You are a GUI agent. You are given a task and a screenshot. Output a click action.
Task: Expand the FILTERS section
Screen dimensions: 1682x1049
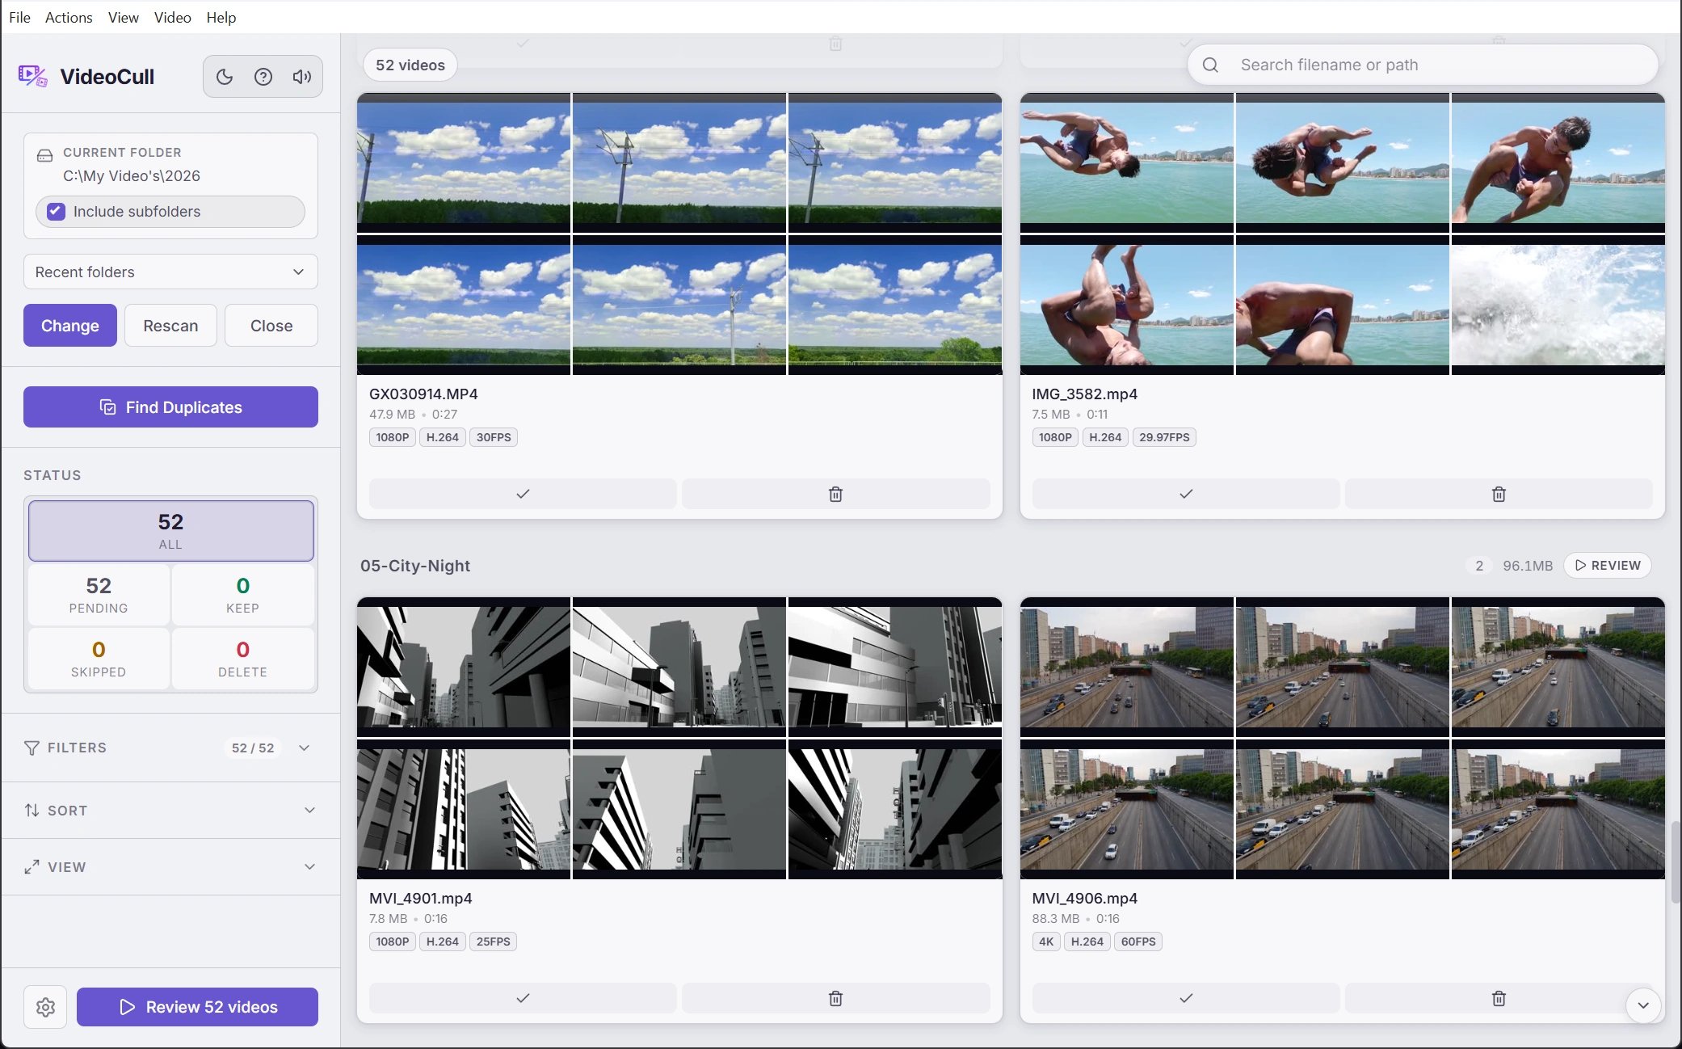pyautogui.click(x=170, y=748)
